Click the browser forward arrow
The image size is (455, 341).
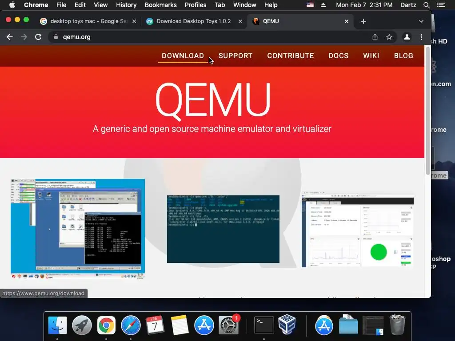(24, 37)
